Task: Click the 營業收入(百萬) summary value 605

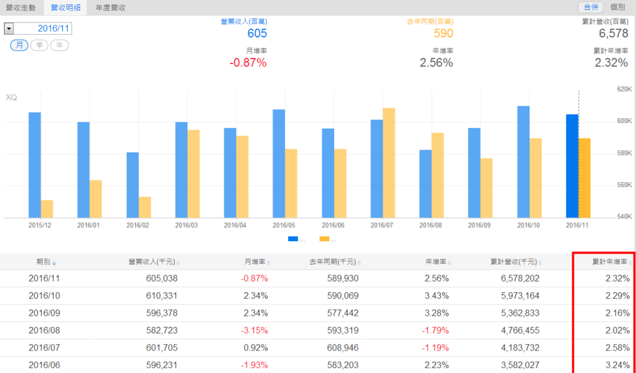Action: tap(257, 34)
